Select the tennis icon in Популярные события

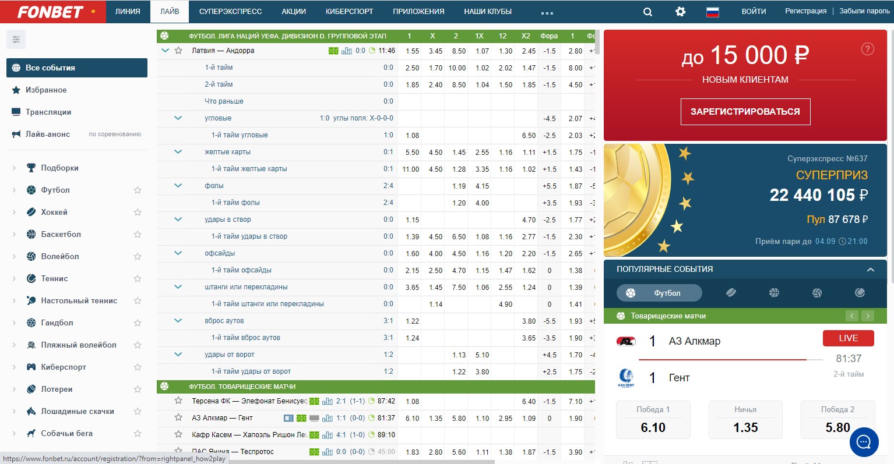coord(860,293)
